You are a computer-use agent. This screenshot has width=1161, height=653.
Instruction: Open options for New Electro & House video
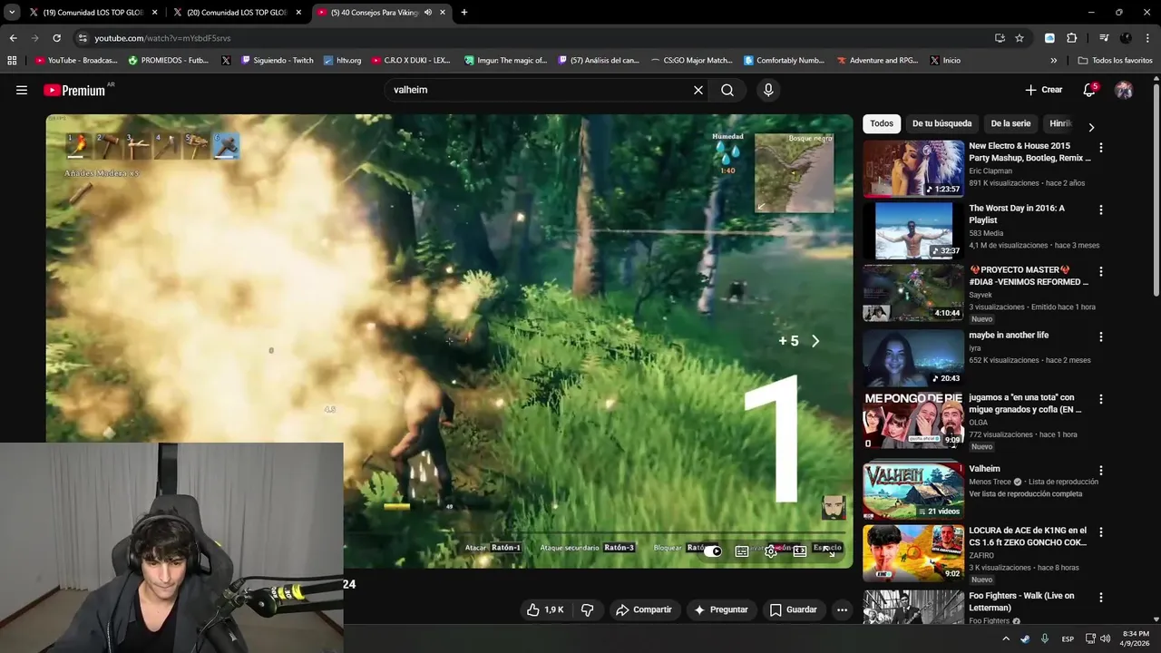[x=1101, y=148]
